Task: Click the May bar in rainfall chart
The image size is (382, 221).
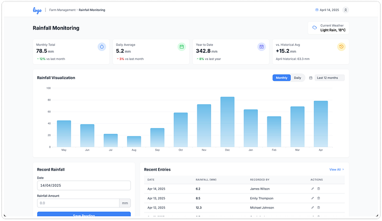Action: point(64,134)
